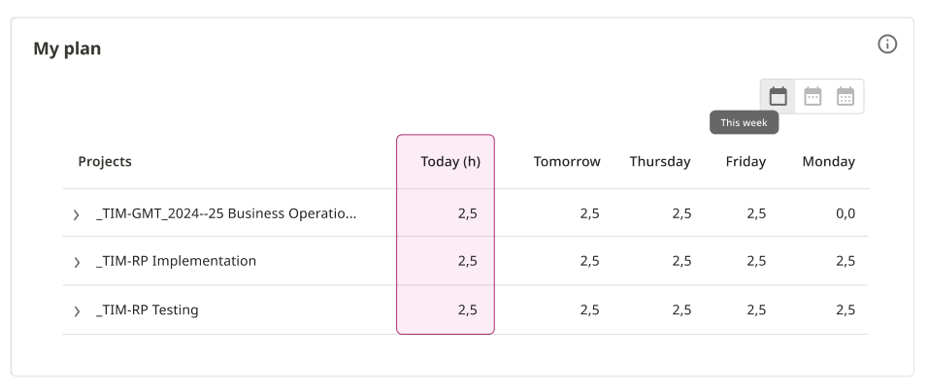Viewport: 929px width, 390px height.
Task: Expand the _TIM-RP Testing project row
Action: point(77,310)
